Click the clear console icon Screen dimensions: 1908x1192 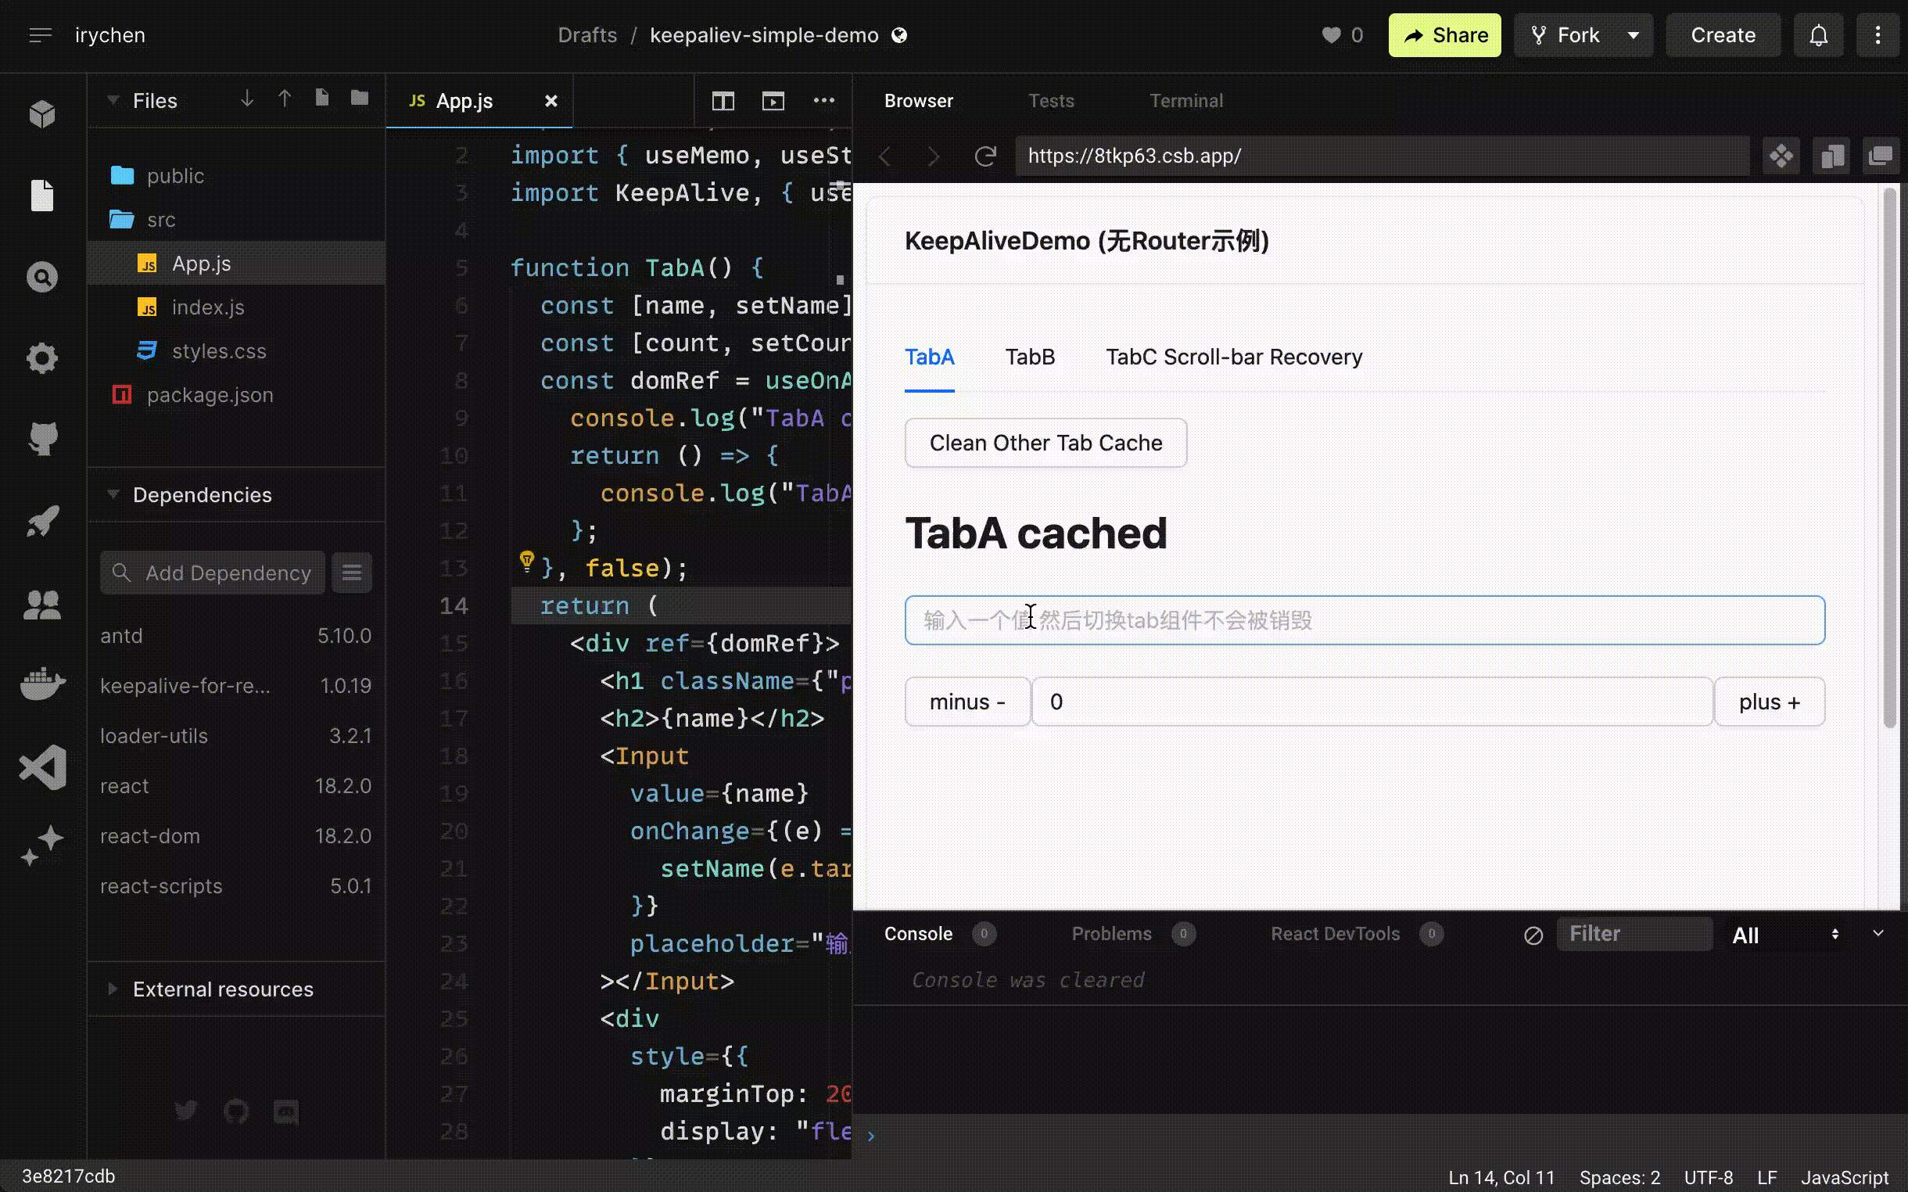point(1533,935)
